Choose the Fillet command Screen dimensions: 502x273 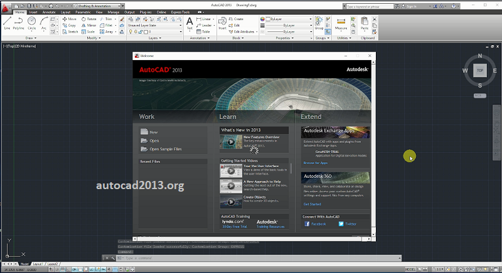coord(106,25)
